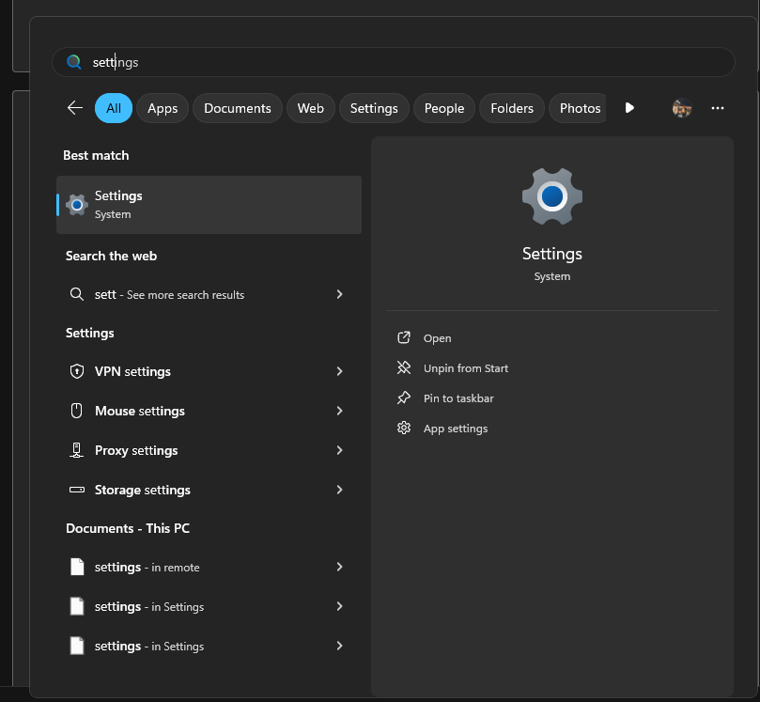Switch to the Web filter tab
The width and height of the screenshot is (760, 702).
coord(311,108)
